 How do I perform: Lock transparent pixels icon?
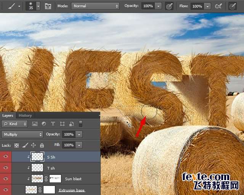(16, 145)
